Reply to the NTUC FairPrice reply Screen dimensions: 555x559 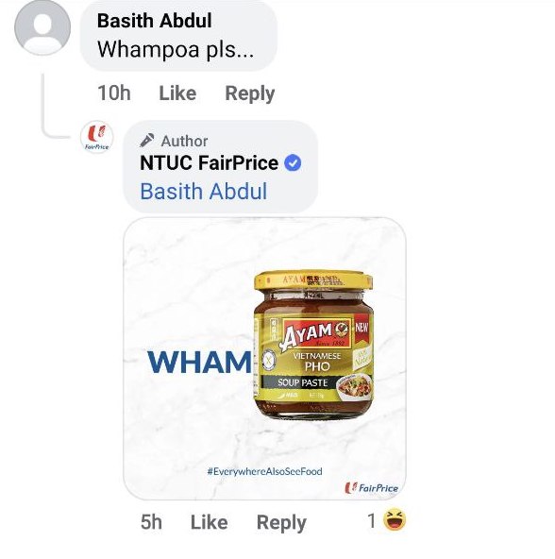point(281,523)
